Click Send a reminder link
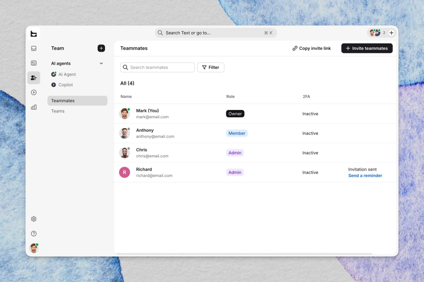Viewport: 424px width, 282px height. [365, 176]
